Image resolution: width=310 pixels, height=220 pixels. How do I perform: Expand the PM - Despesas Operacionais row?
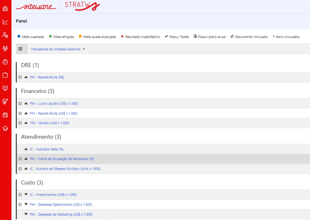click(20, 205)
